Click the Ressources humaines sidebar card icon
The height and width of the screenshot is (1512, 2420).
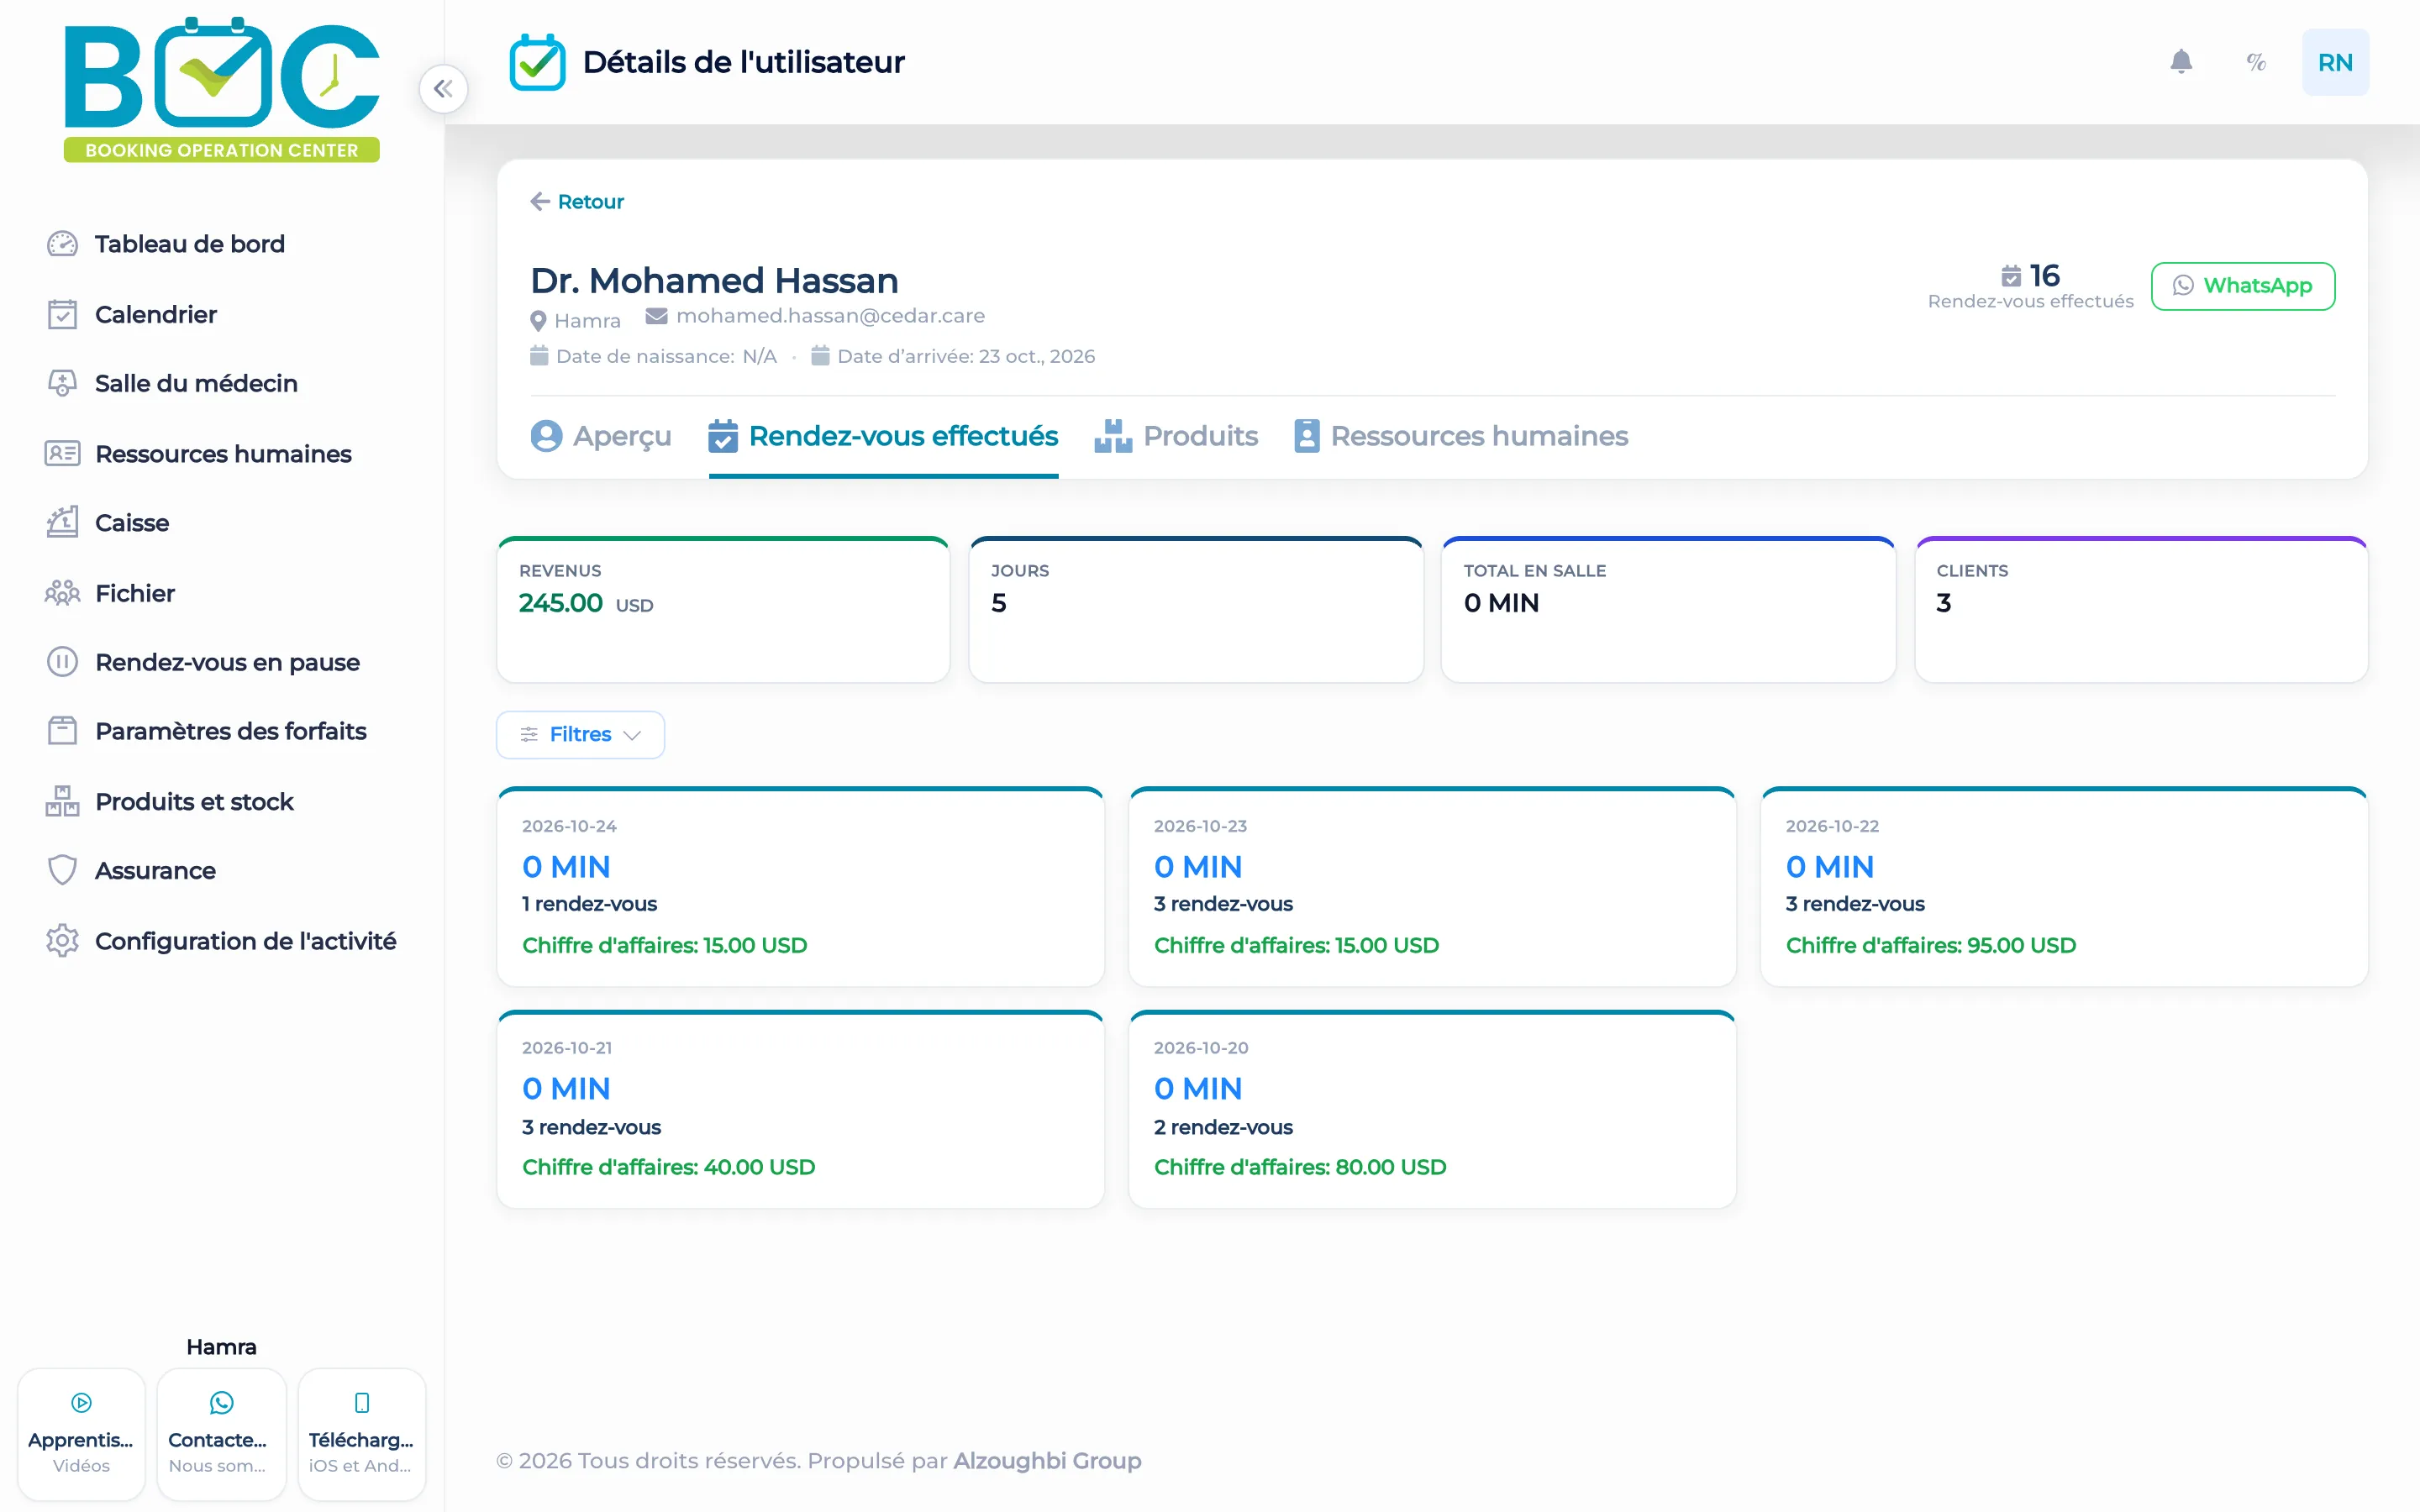[x=62, y=453]
